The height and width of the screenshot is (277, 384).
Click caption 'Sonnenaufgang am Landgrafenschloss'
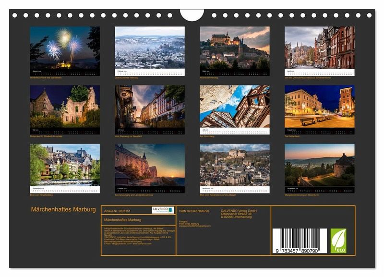[134, 195]
